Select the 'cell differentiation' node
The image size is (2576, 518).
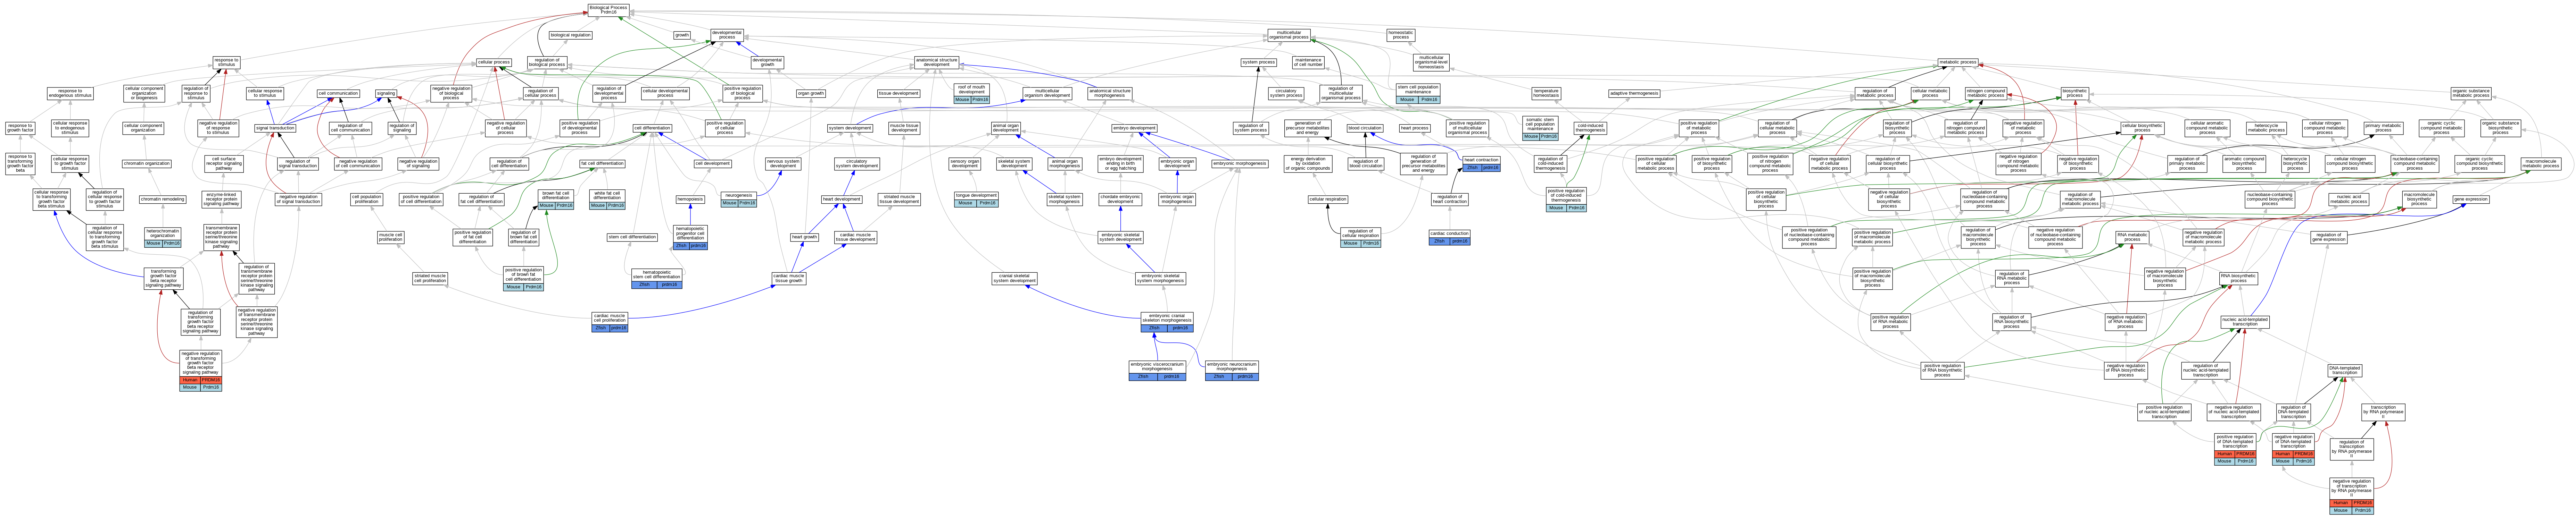652,128
